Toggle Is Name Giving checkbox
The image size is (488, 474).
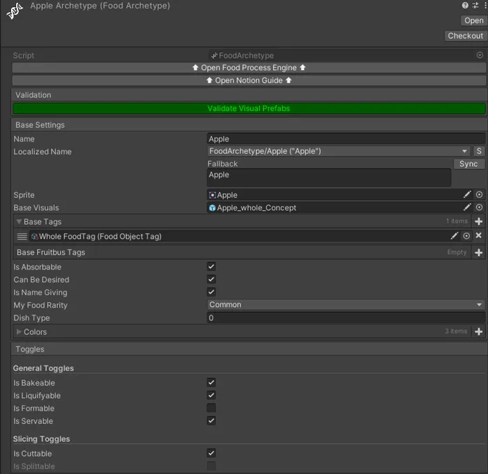pos(211,292)
